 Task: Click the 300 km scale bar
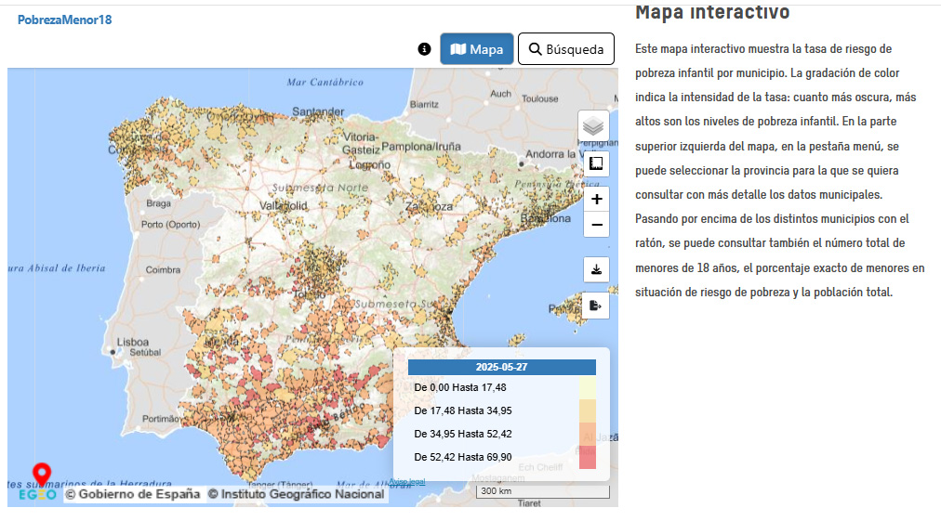coord(542,491)
